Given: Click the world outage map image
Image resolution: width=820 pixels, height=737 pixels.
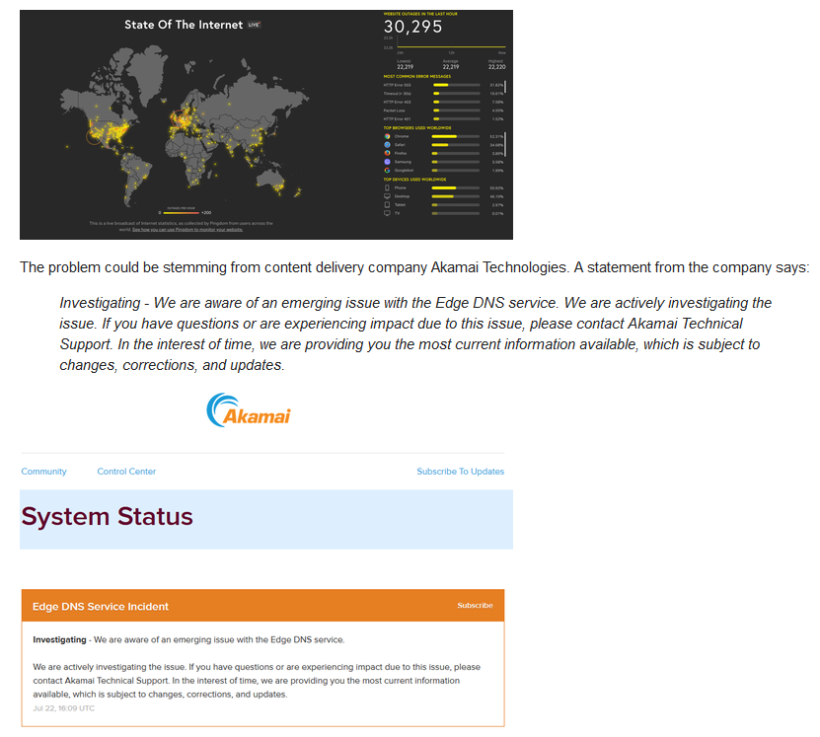Looking at the screenshot, I should tap(186, 124).
